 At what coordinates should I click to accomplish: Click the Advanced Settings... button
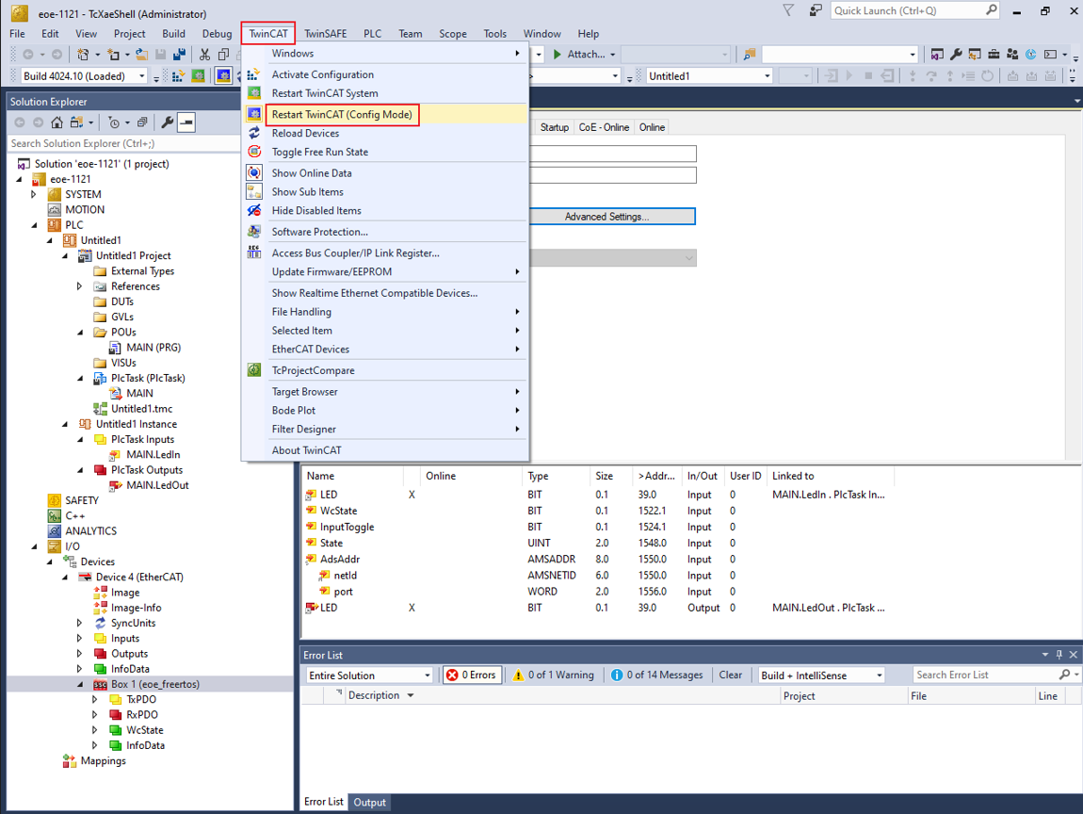[x=606, y=217]
